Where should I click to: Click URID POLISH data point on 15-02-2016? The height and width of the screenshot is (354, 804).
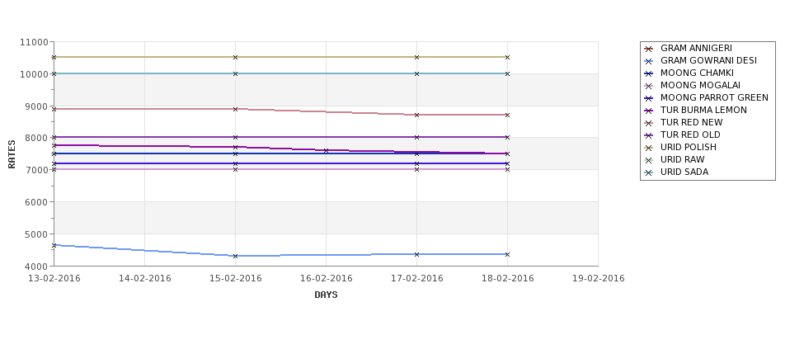(x=235, y=57)
